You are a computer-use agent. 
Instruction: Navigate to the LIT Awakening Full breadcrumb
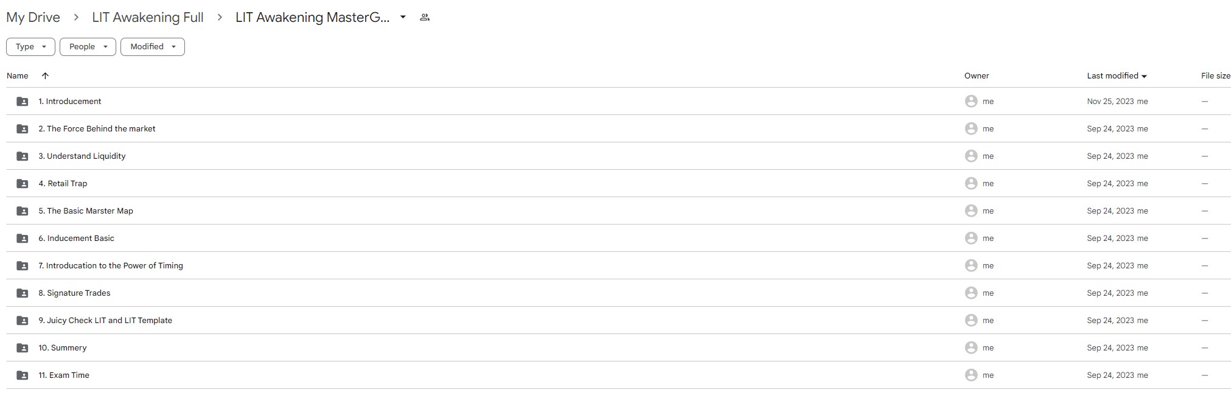[x=148, y=18]
